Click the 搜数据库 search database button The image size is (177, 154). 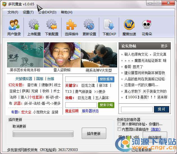[x=106, y=79]
